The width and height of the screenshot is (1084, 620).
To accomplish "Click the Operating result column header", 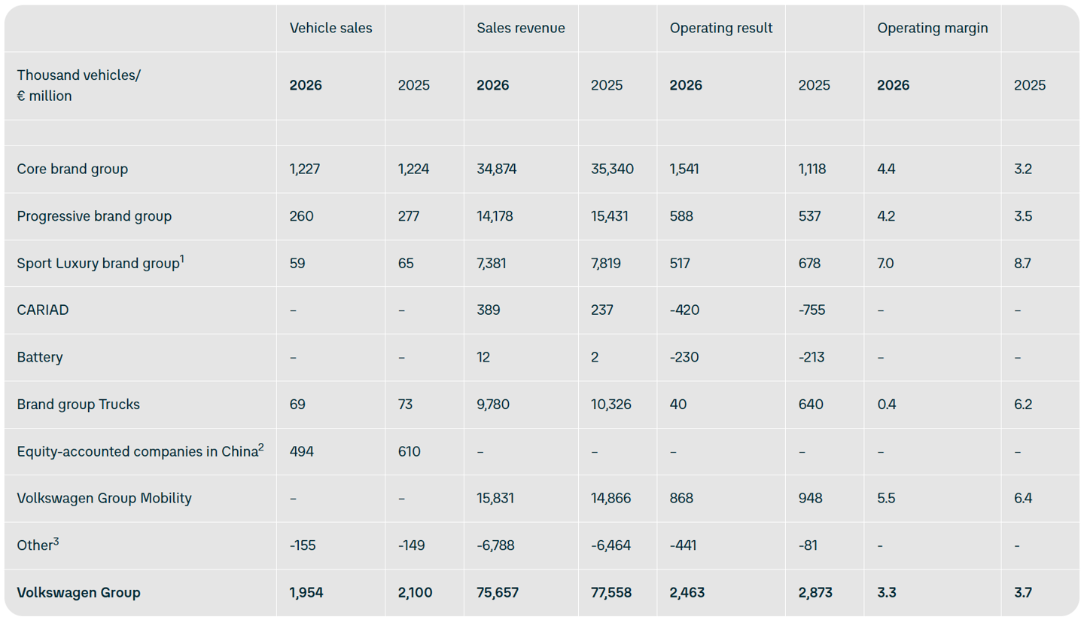I will coord(721,28).
